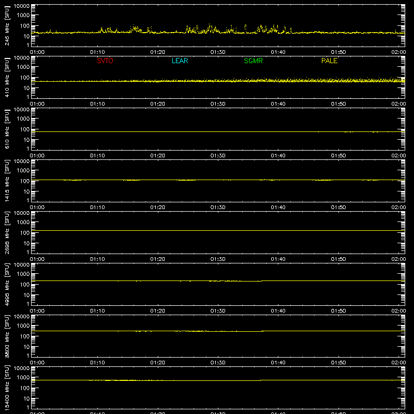Click the yellow PALE station label
The image size is (414, 414).
(329, 61)
